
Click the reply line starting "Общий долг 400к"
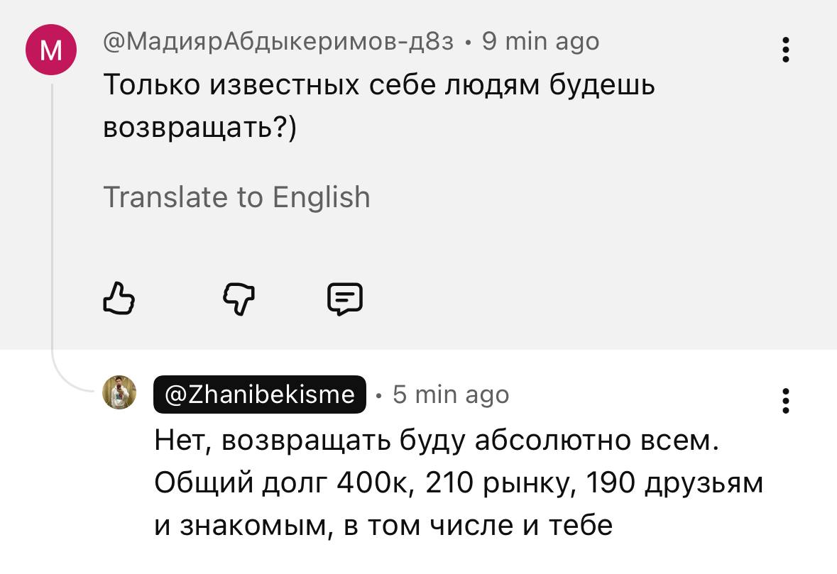459,483
